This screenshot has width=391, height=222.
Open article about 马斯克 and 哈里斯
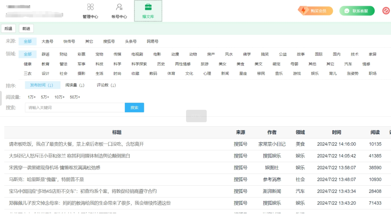(x=47, y=179)
